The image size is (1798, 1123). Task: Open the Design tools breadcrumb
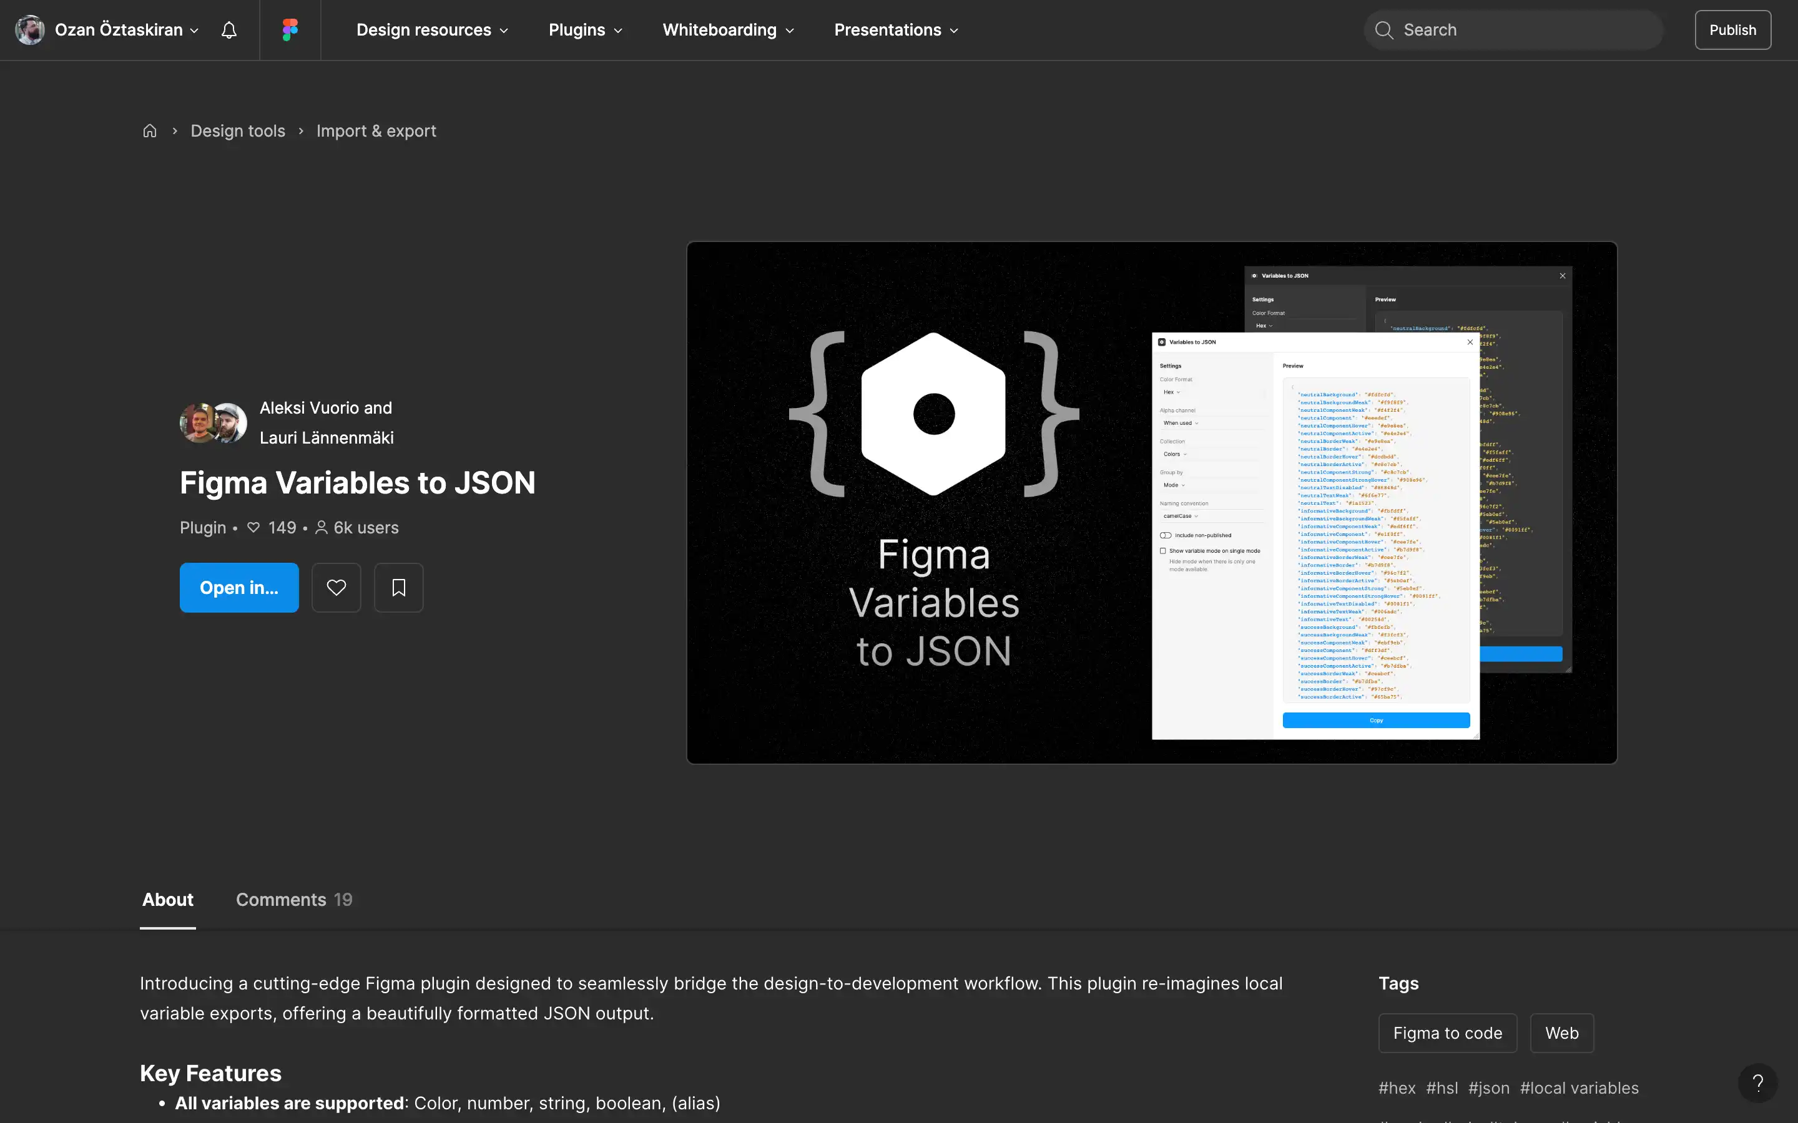point(238,131)
